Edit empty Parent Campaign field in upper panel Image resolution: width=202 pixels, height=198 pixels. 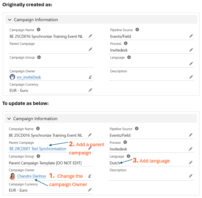[x=90, y=49]
